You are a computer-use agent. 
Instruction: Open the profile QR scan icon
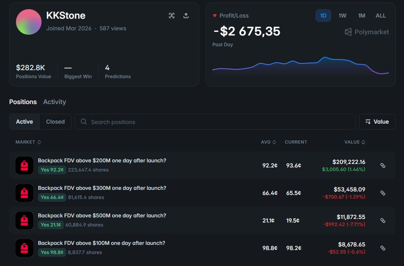point(172,16)
